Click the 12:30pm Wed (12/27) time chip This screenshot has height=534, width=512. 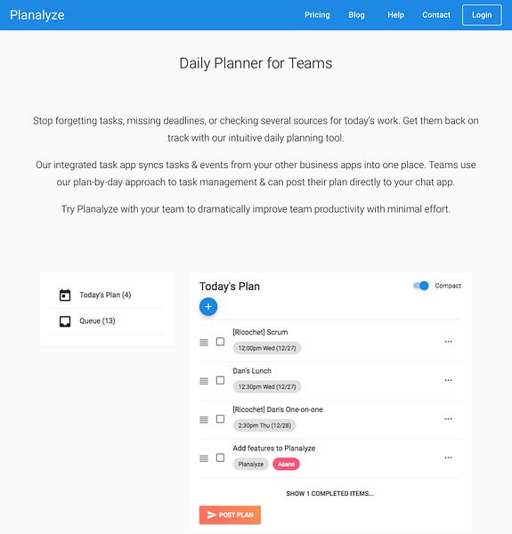[267, 387]
